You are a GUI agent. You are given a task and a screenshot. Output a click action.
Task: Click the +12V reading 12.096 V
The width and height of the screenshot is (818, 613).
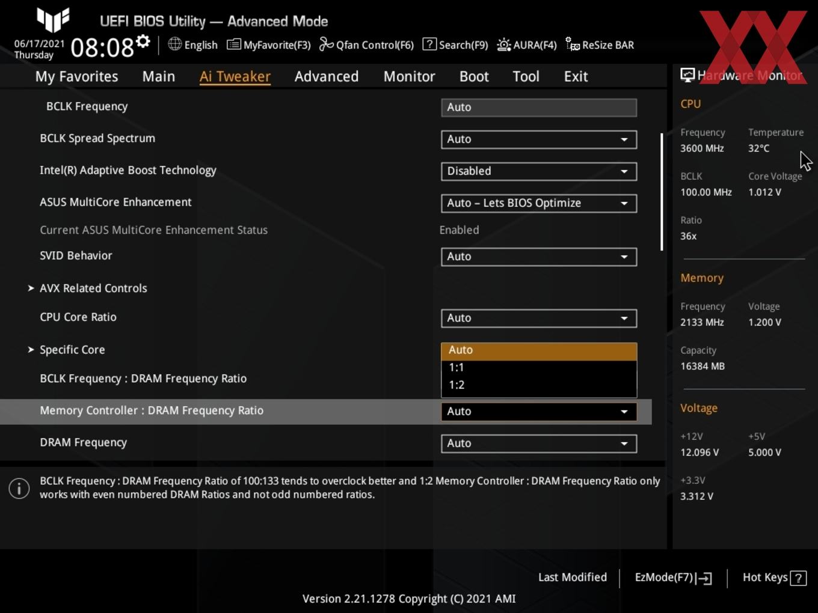tap(700, 453)
